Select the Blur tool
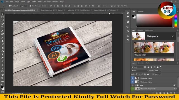Image resolution: width=179 pixels, height=100 pixels. (3, 54)
